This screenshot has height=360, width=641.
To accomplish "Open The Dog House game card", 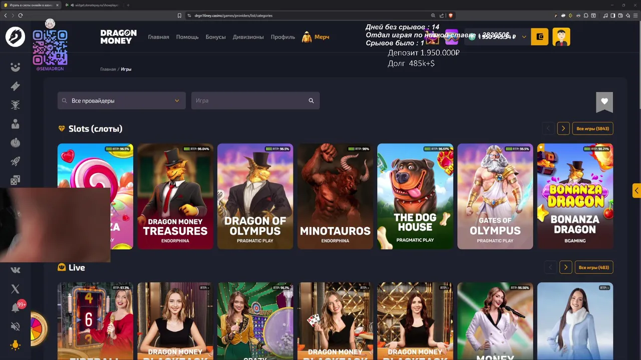I will click(x=415, y=196).
